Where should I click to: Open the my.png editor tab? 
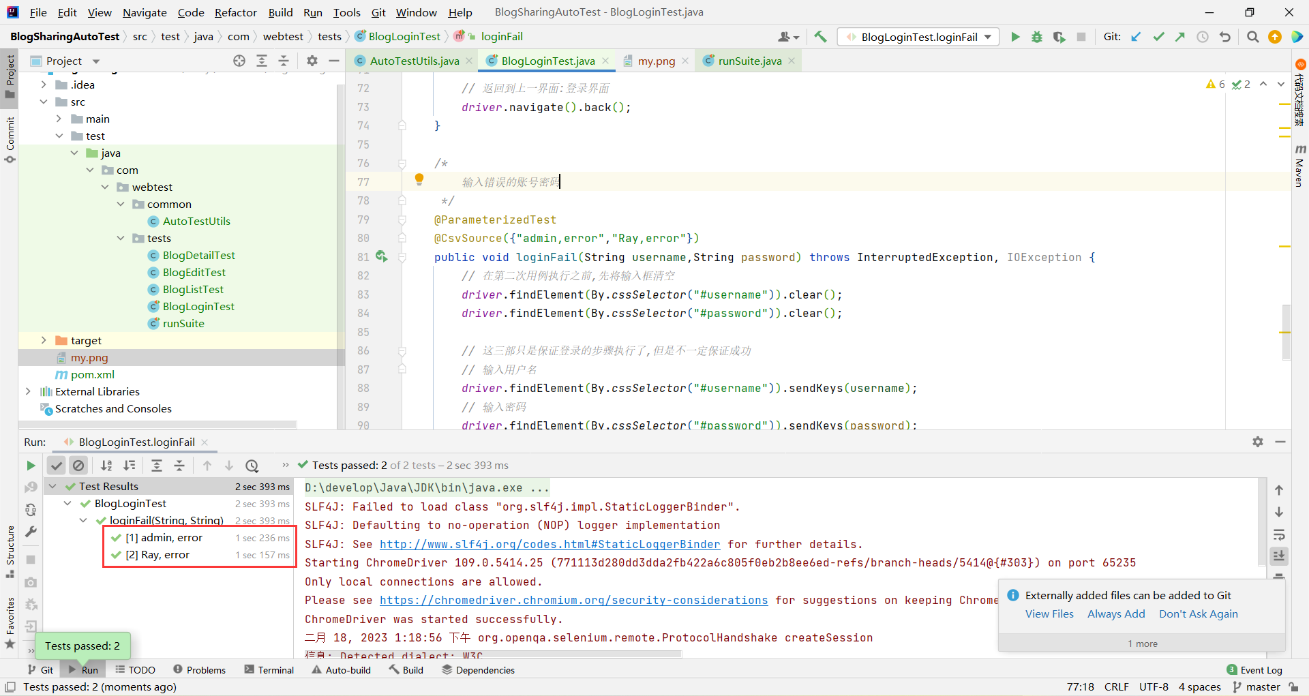tap(656, 61)
